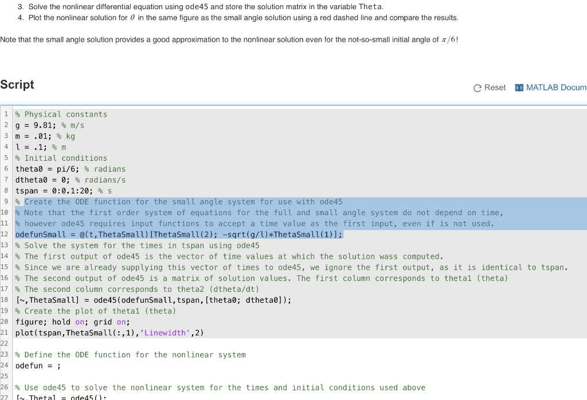Click the theta0 = pi/6 initial condition line
Image resolution: width=587 pixels, height=400 pixels.
coord(69,169)
